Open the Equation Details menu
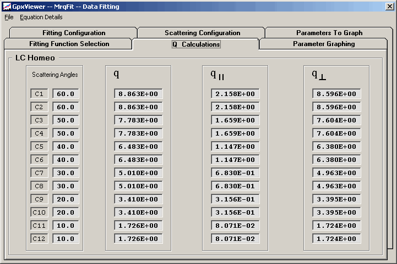The image size is (397, 264). tap(41, 17)
